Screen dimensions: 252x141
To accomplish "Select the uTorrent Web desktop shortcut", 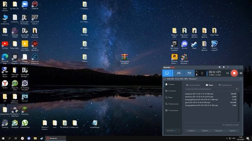I will point(25,124).
